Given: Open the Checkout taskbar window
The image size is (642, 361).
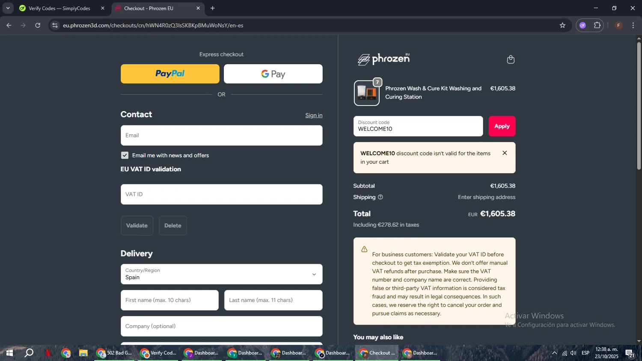Looking at the screenshot, I should coord(377,353).
